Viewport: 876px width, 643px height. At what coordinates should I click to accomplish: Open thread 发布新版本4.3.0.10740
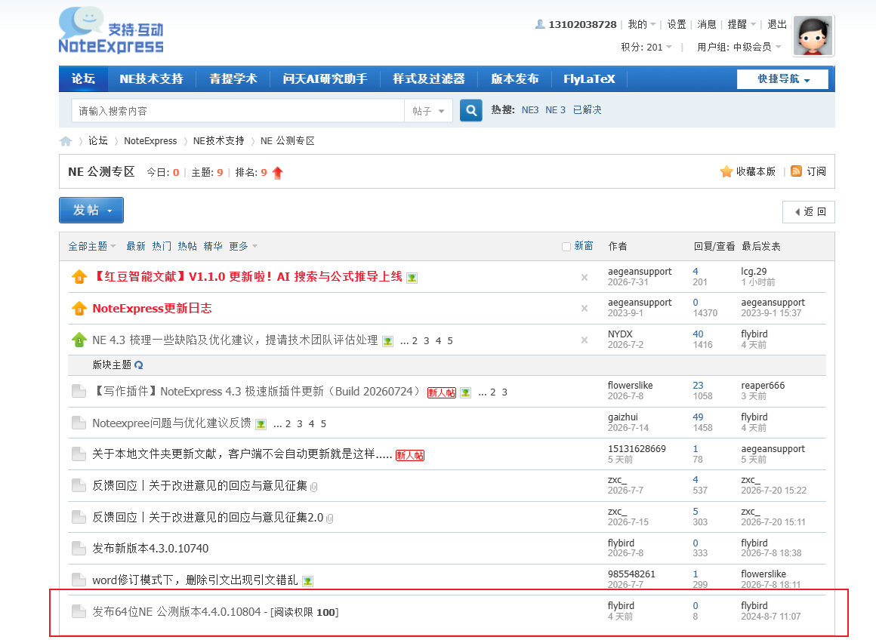[x=150, y=549]
